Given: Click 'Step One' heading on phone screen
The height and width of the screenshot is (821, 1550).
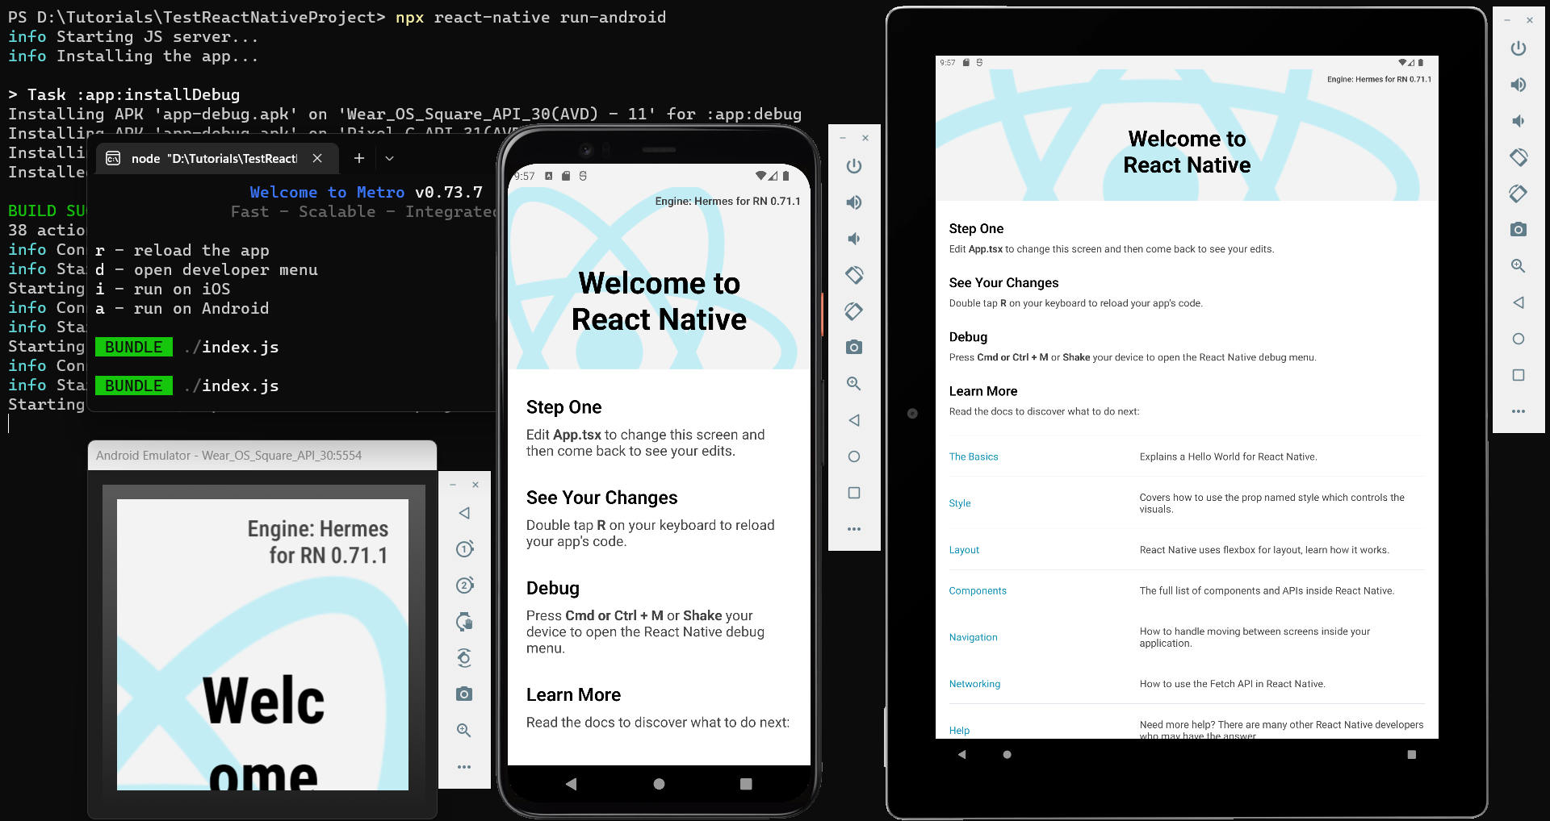Looking at the screenshot, I should pyautogui.click(x=563, y=407).
